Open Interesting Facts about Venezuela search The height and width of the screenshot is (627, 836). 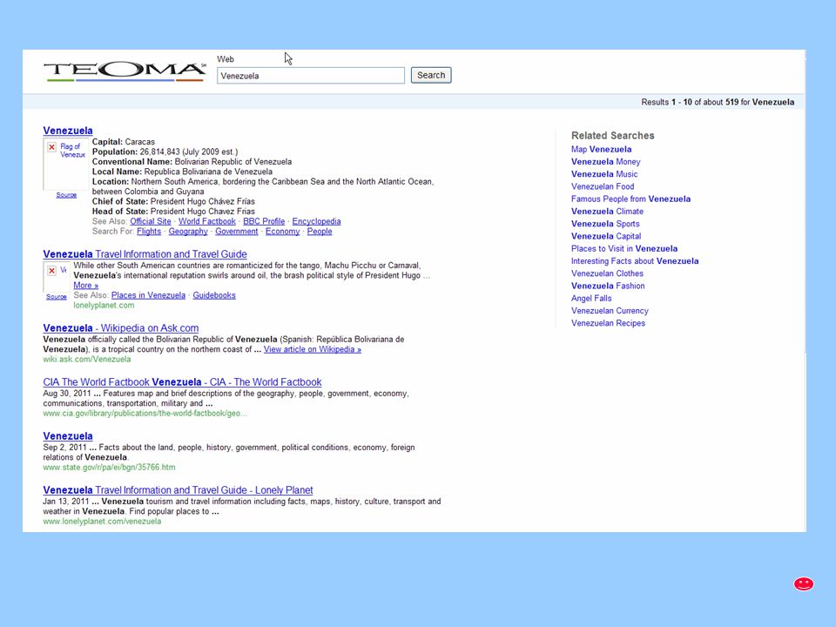(x=635, y=261)
